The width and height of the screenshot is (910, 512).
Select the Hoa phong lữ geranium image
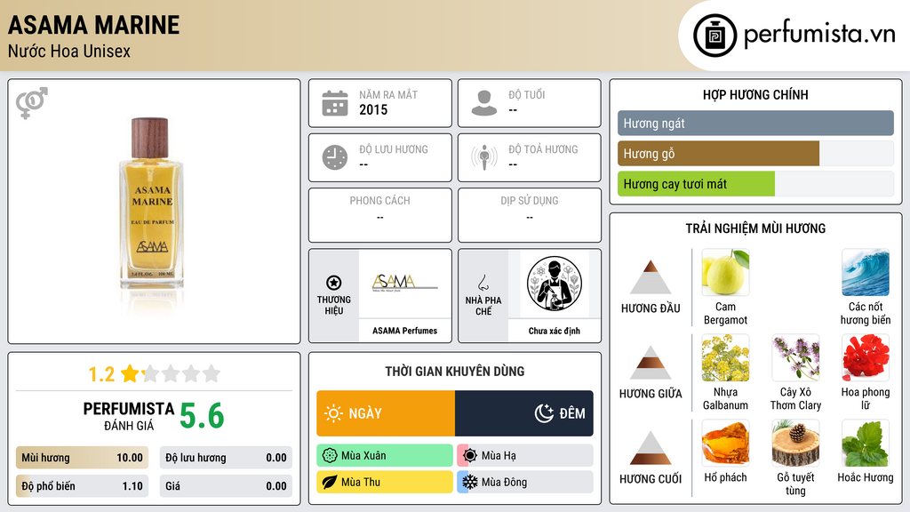click(866, 357)
